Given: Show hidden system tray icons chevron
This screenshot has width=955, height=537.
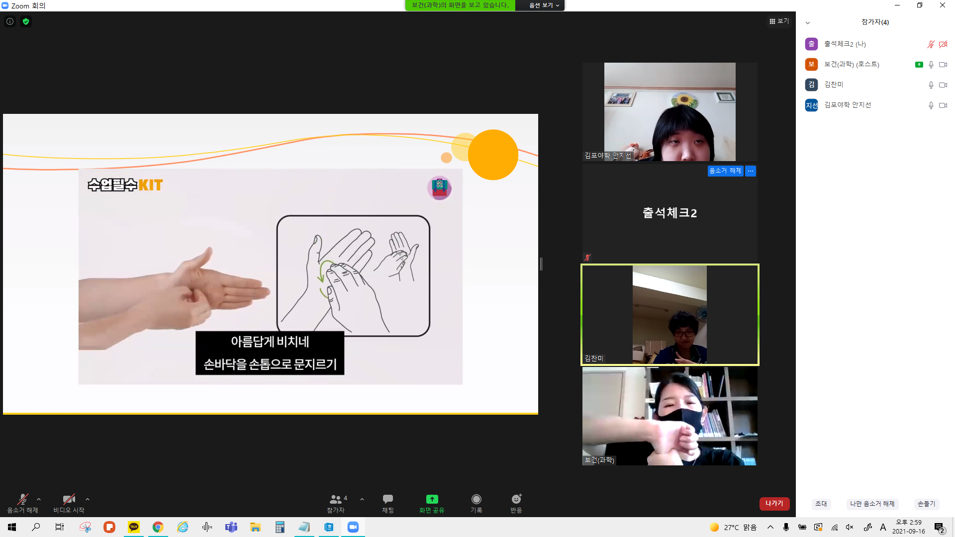Looking at the screenshot, I should click(x=770, y=527).
